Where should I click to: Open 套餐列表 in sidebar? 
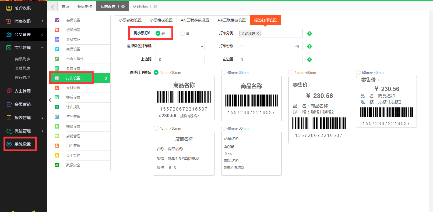pos(23,68)
